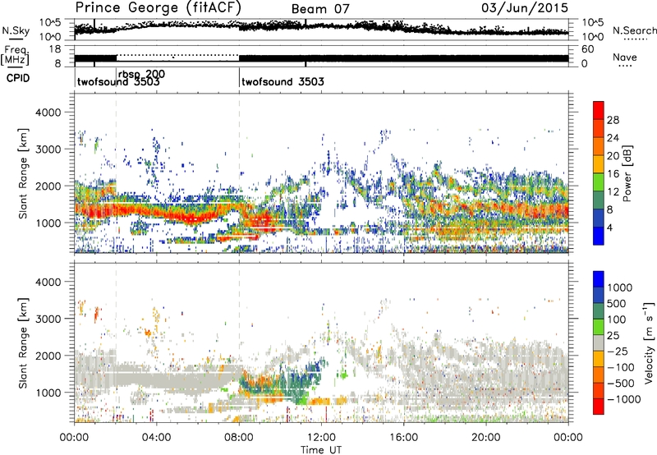Select the CPID row label
The width and height of the screenshot is (657, 455).
(18, 78)
